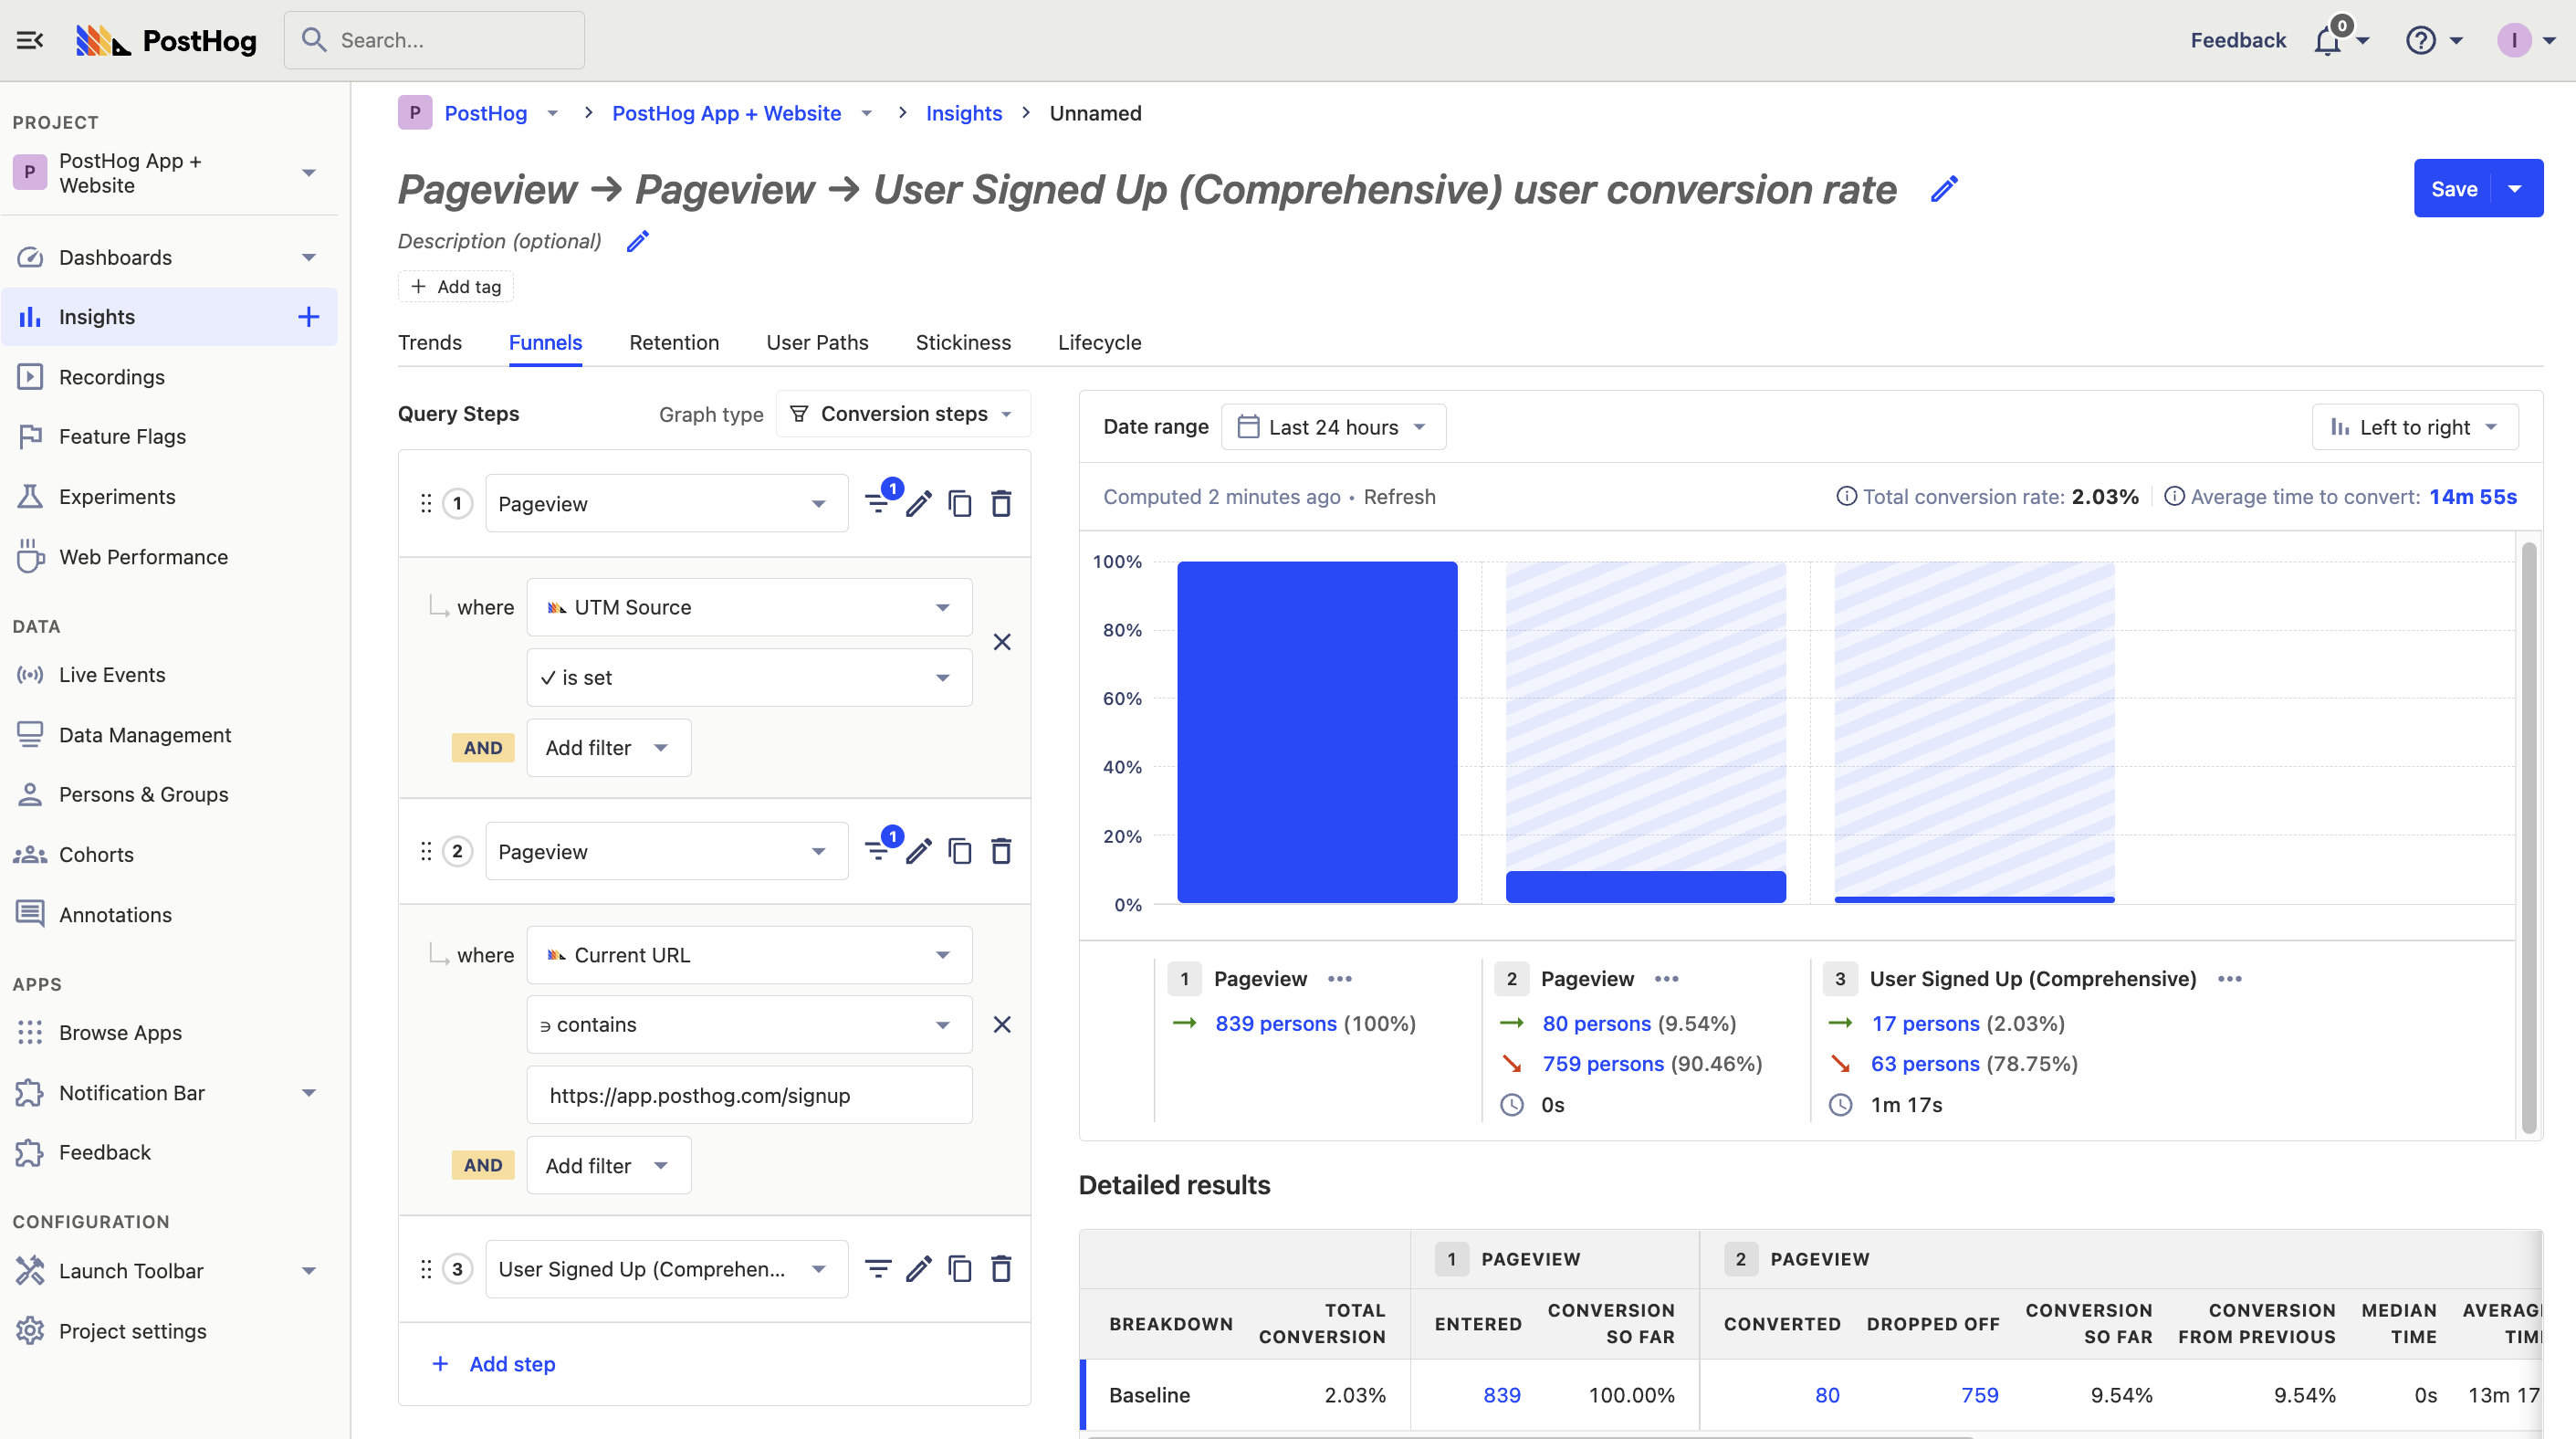Remove the UTM Source filter with the X icon
Screen dimensions: 2576x1439
(1002, 641)
